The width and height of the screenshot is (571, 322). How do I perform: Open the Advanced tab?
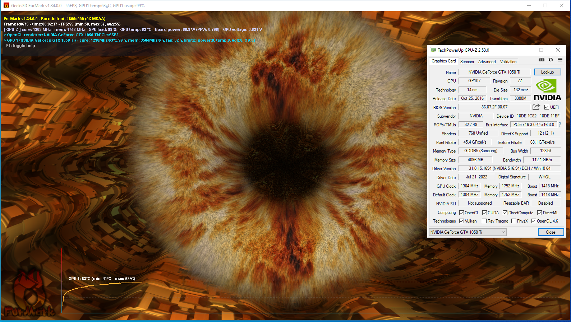[x=487, y=62]
